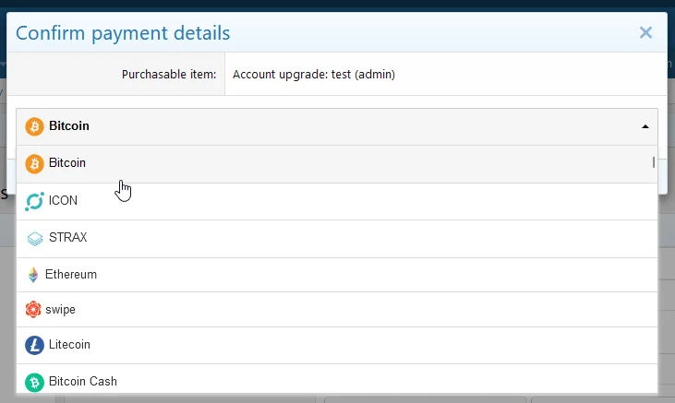Image resolution: width=675 pixels, height=403 pixels.
Task: Click the STRAX layered logo
Action: tap(35, 238)
